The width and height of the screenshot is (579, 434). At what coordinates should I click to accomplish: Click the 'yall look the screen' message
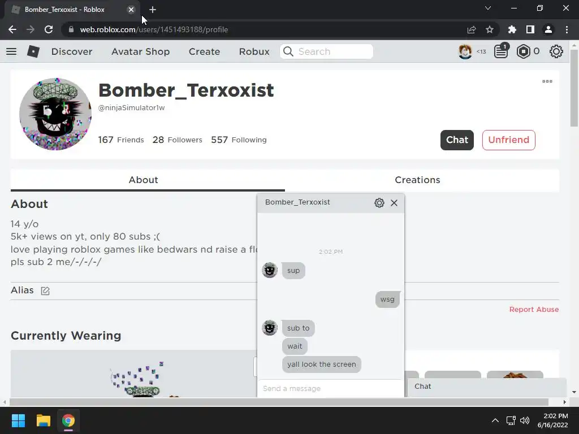[321, 364]
